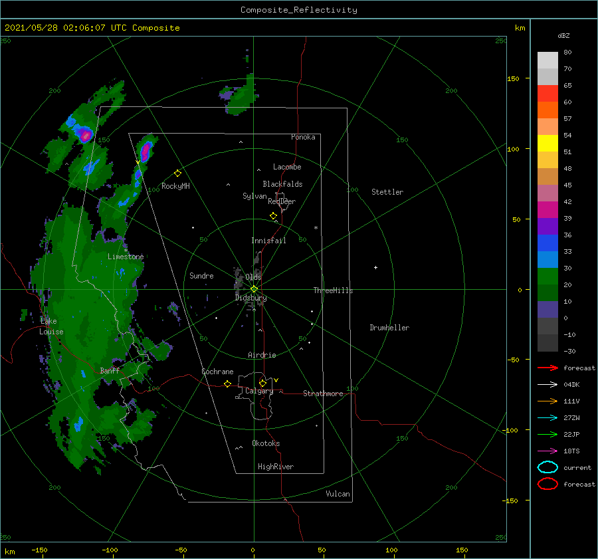598x559 pixels.
Task: Click the Banff town label
Action: click(110, 370)
